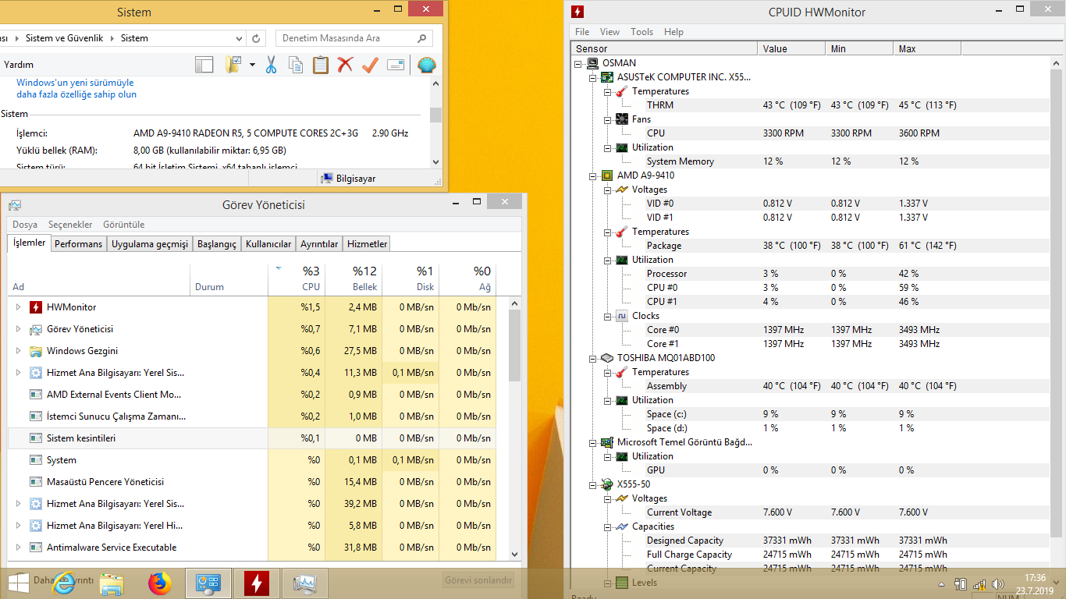The height and width of the screenshot is (599, 1066).
Task: Collapse the AMD A9-9410 node
Action: point(592,175)
